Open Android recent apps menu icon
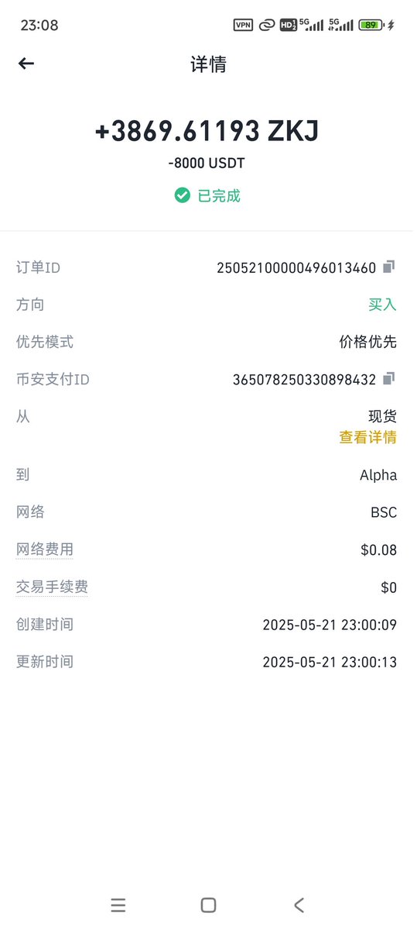 pos(118,904)
